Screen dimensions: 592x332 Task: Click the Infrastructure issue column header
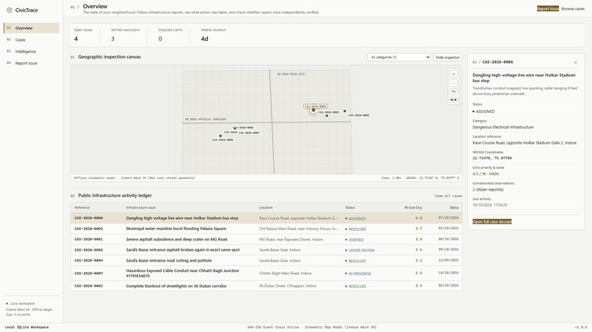140,207
